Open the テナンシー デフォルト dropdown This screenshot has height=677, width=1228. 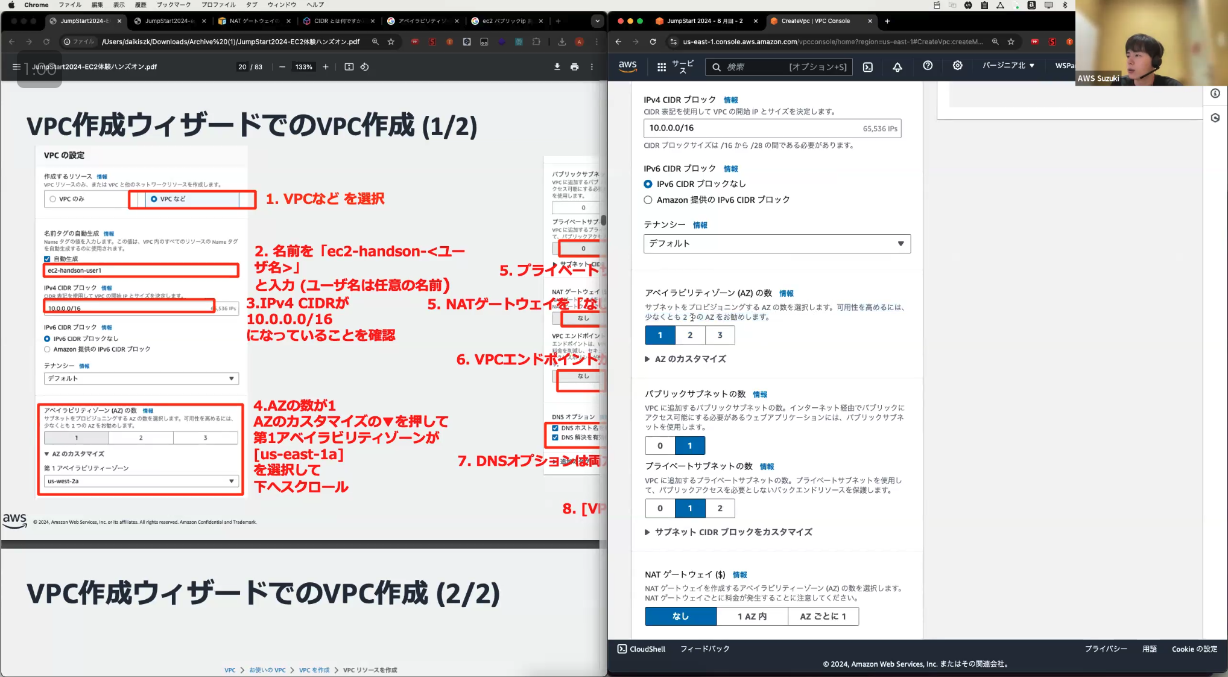[776, 244]
